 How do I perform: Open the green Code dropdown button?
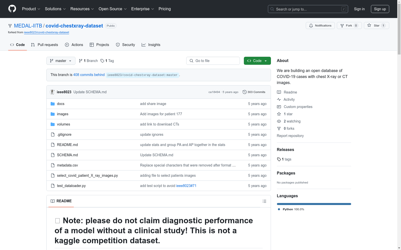click(x=257, y=61)
